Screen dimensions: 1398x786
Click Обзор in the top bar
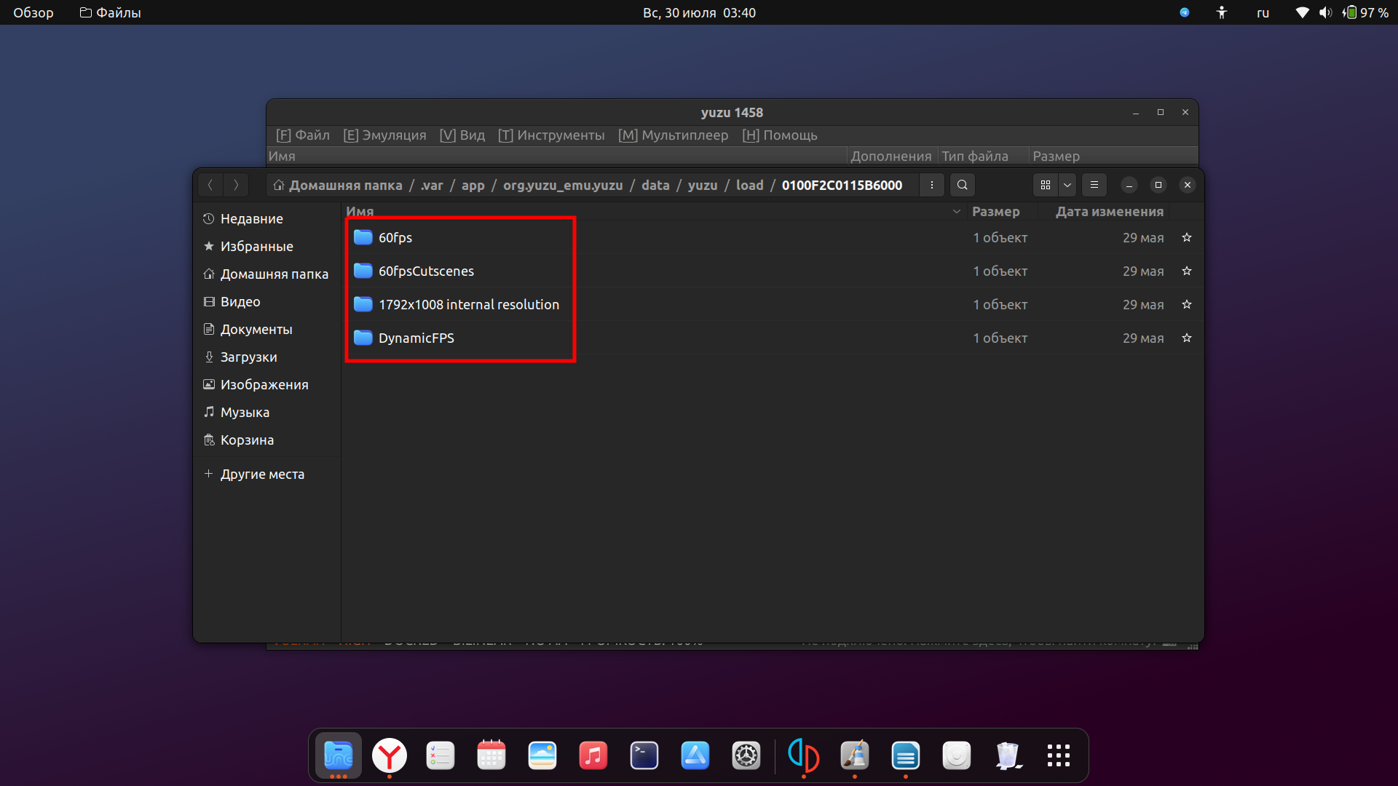33,12
